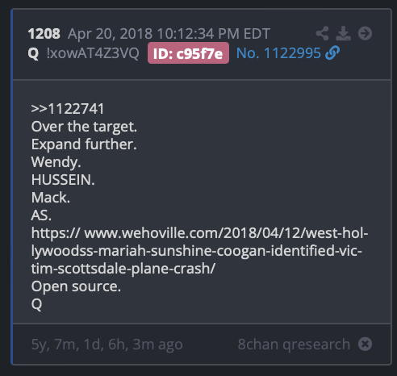Click the 'Over the target.' line
The image size is (397, 376).
(x=84, y=127)
